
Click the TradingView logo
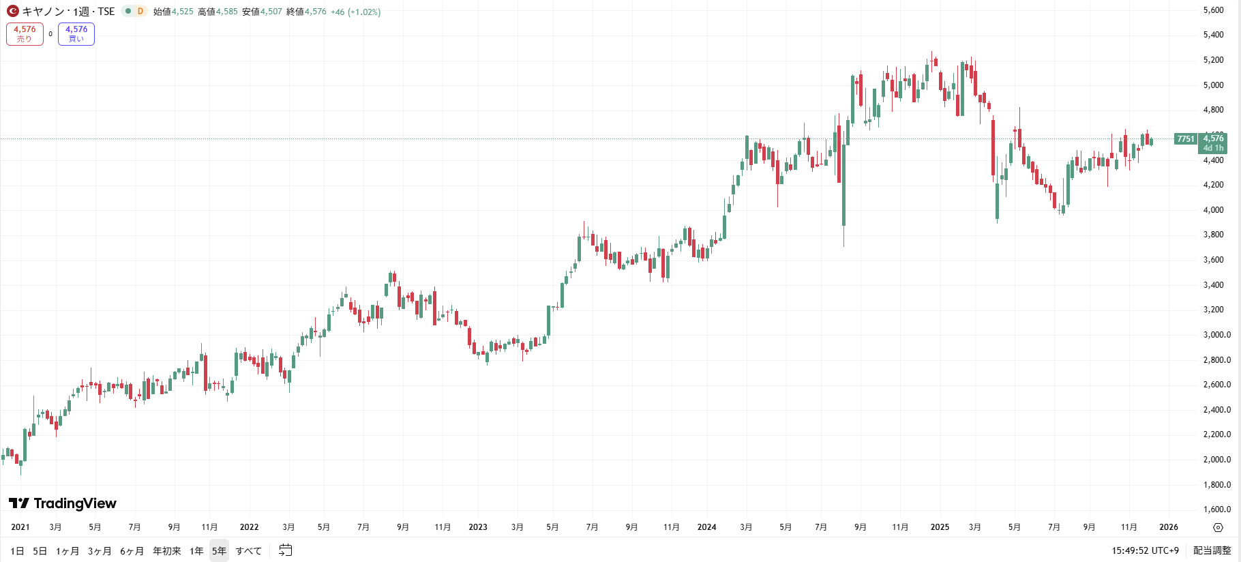[63, 503]
